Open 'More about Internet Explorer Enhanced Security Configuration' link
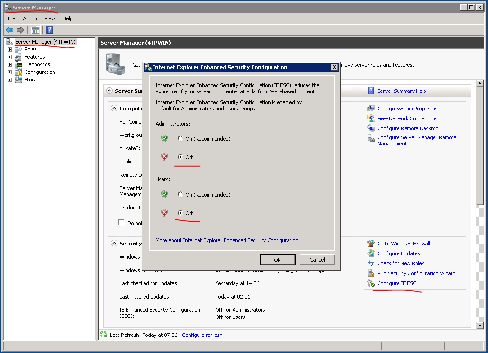This screenshot has width=488, height=353. (227, 240)
